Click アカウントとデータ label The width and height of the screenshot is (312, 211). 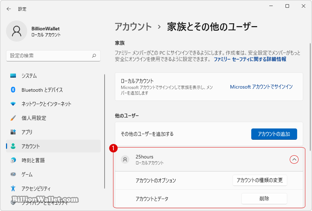[152, 199]
